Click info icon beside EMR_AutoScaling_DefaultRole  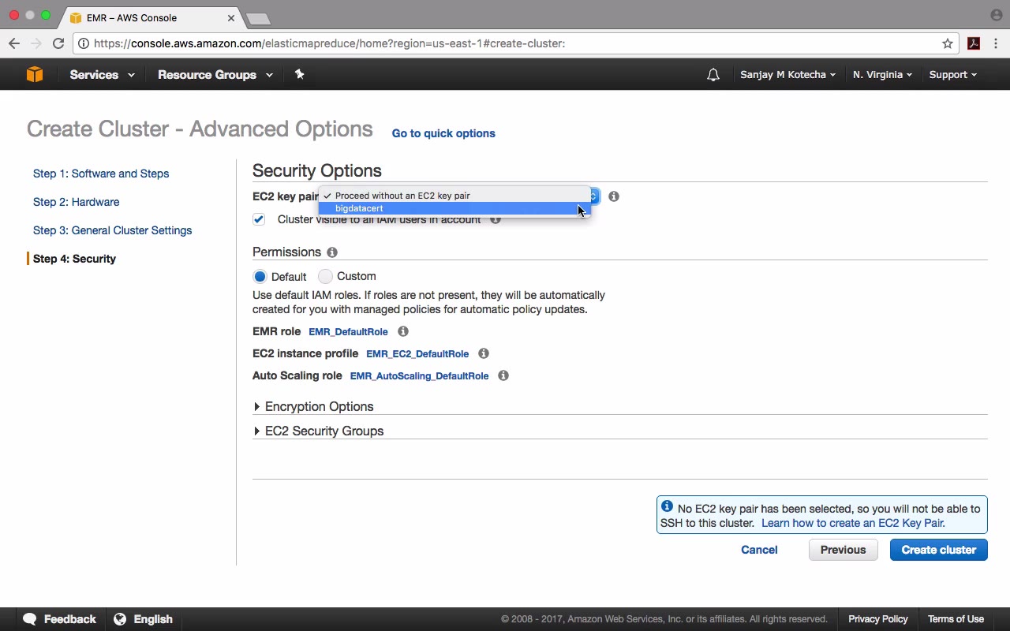(503, 375)
